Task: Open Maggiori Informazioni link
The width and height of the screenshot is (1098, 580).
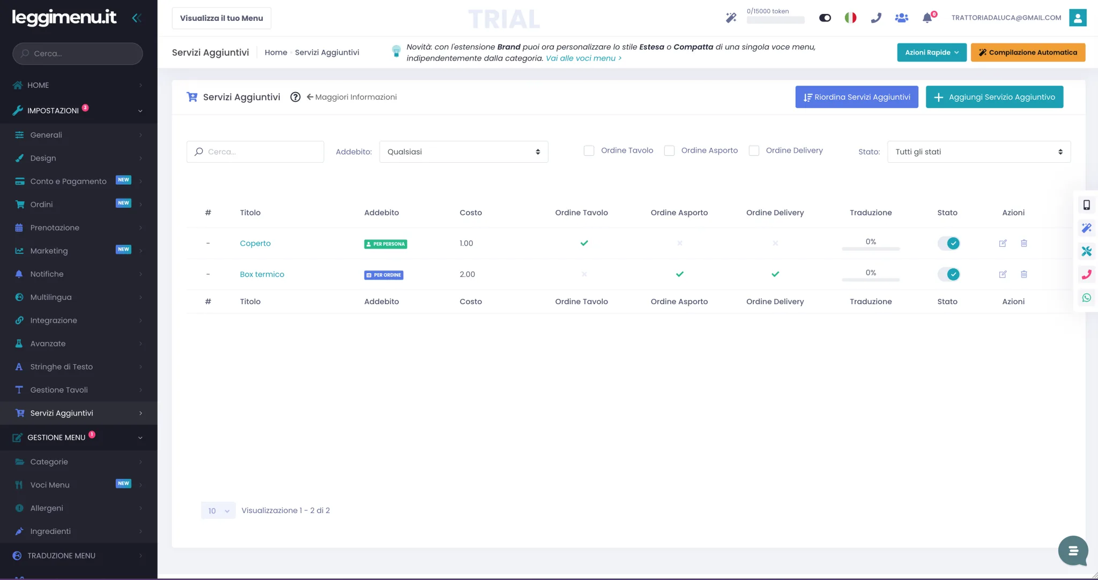Action: (x=352, y=97)
